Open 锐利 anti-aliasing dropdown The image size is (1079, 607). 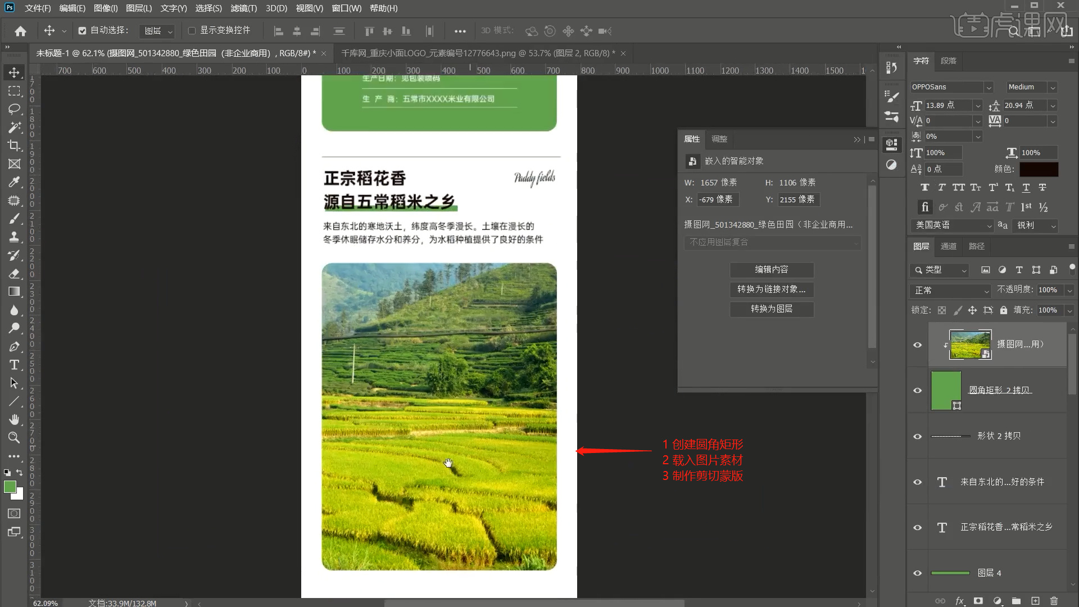[1036, 225]
